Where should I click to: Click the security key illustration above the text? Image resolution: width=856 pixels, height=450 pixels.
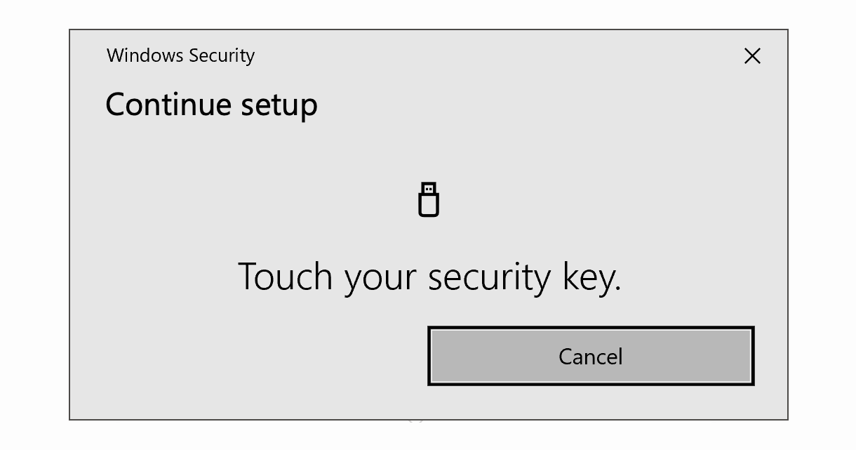pos(428,199)
